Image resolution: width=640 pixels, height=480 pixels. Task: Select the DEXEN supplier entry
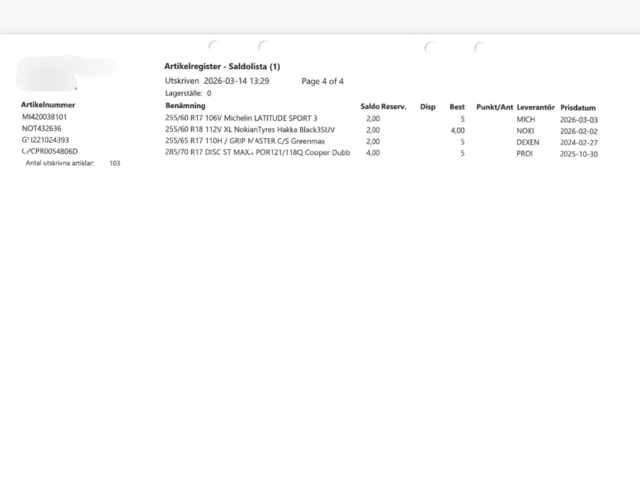(x=528, y=142)
